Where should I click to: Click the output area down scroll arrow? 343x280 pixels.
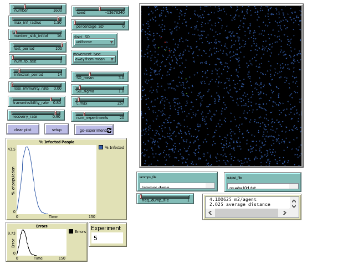[294, 206]
